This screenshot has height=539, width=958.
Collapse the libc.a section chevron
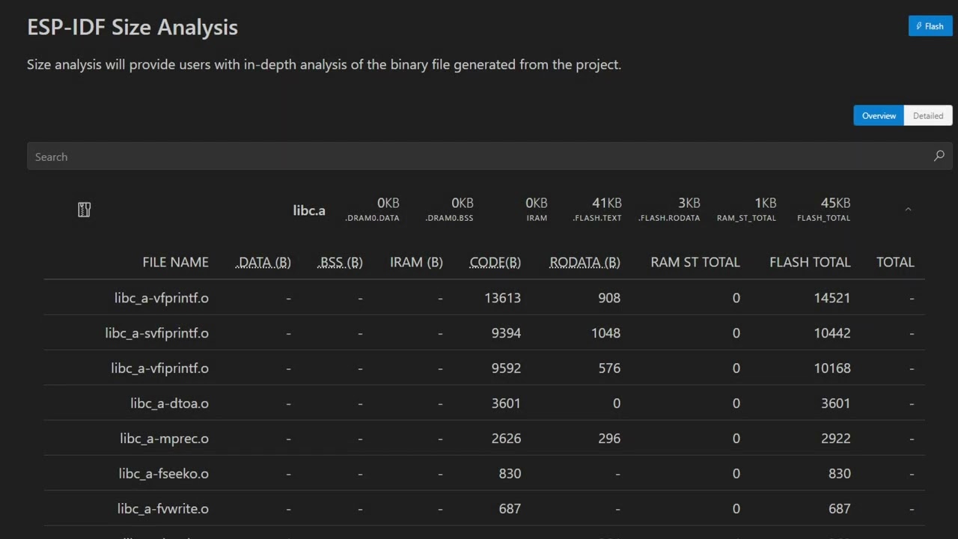908,210
